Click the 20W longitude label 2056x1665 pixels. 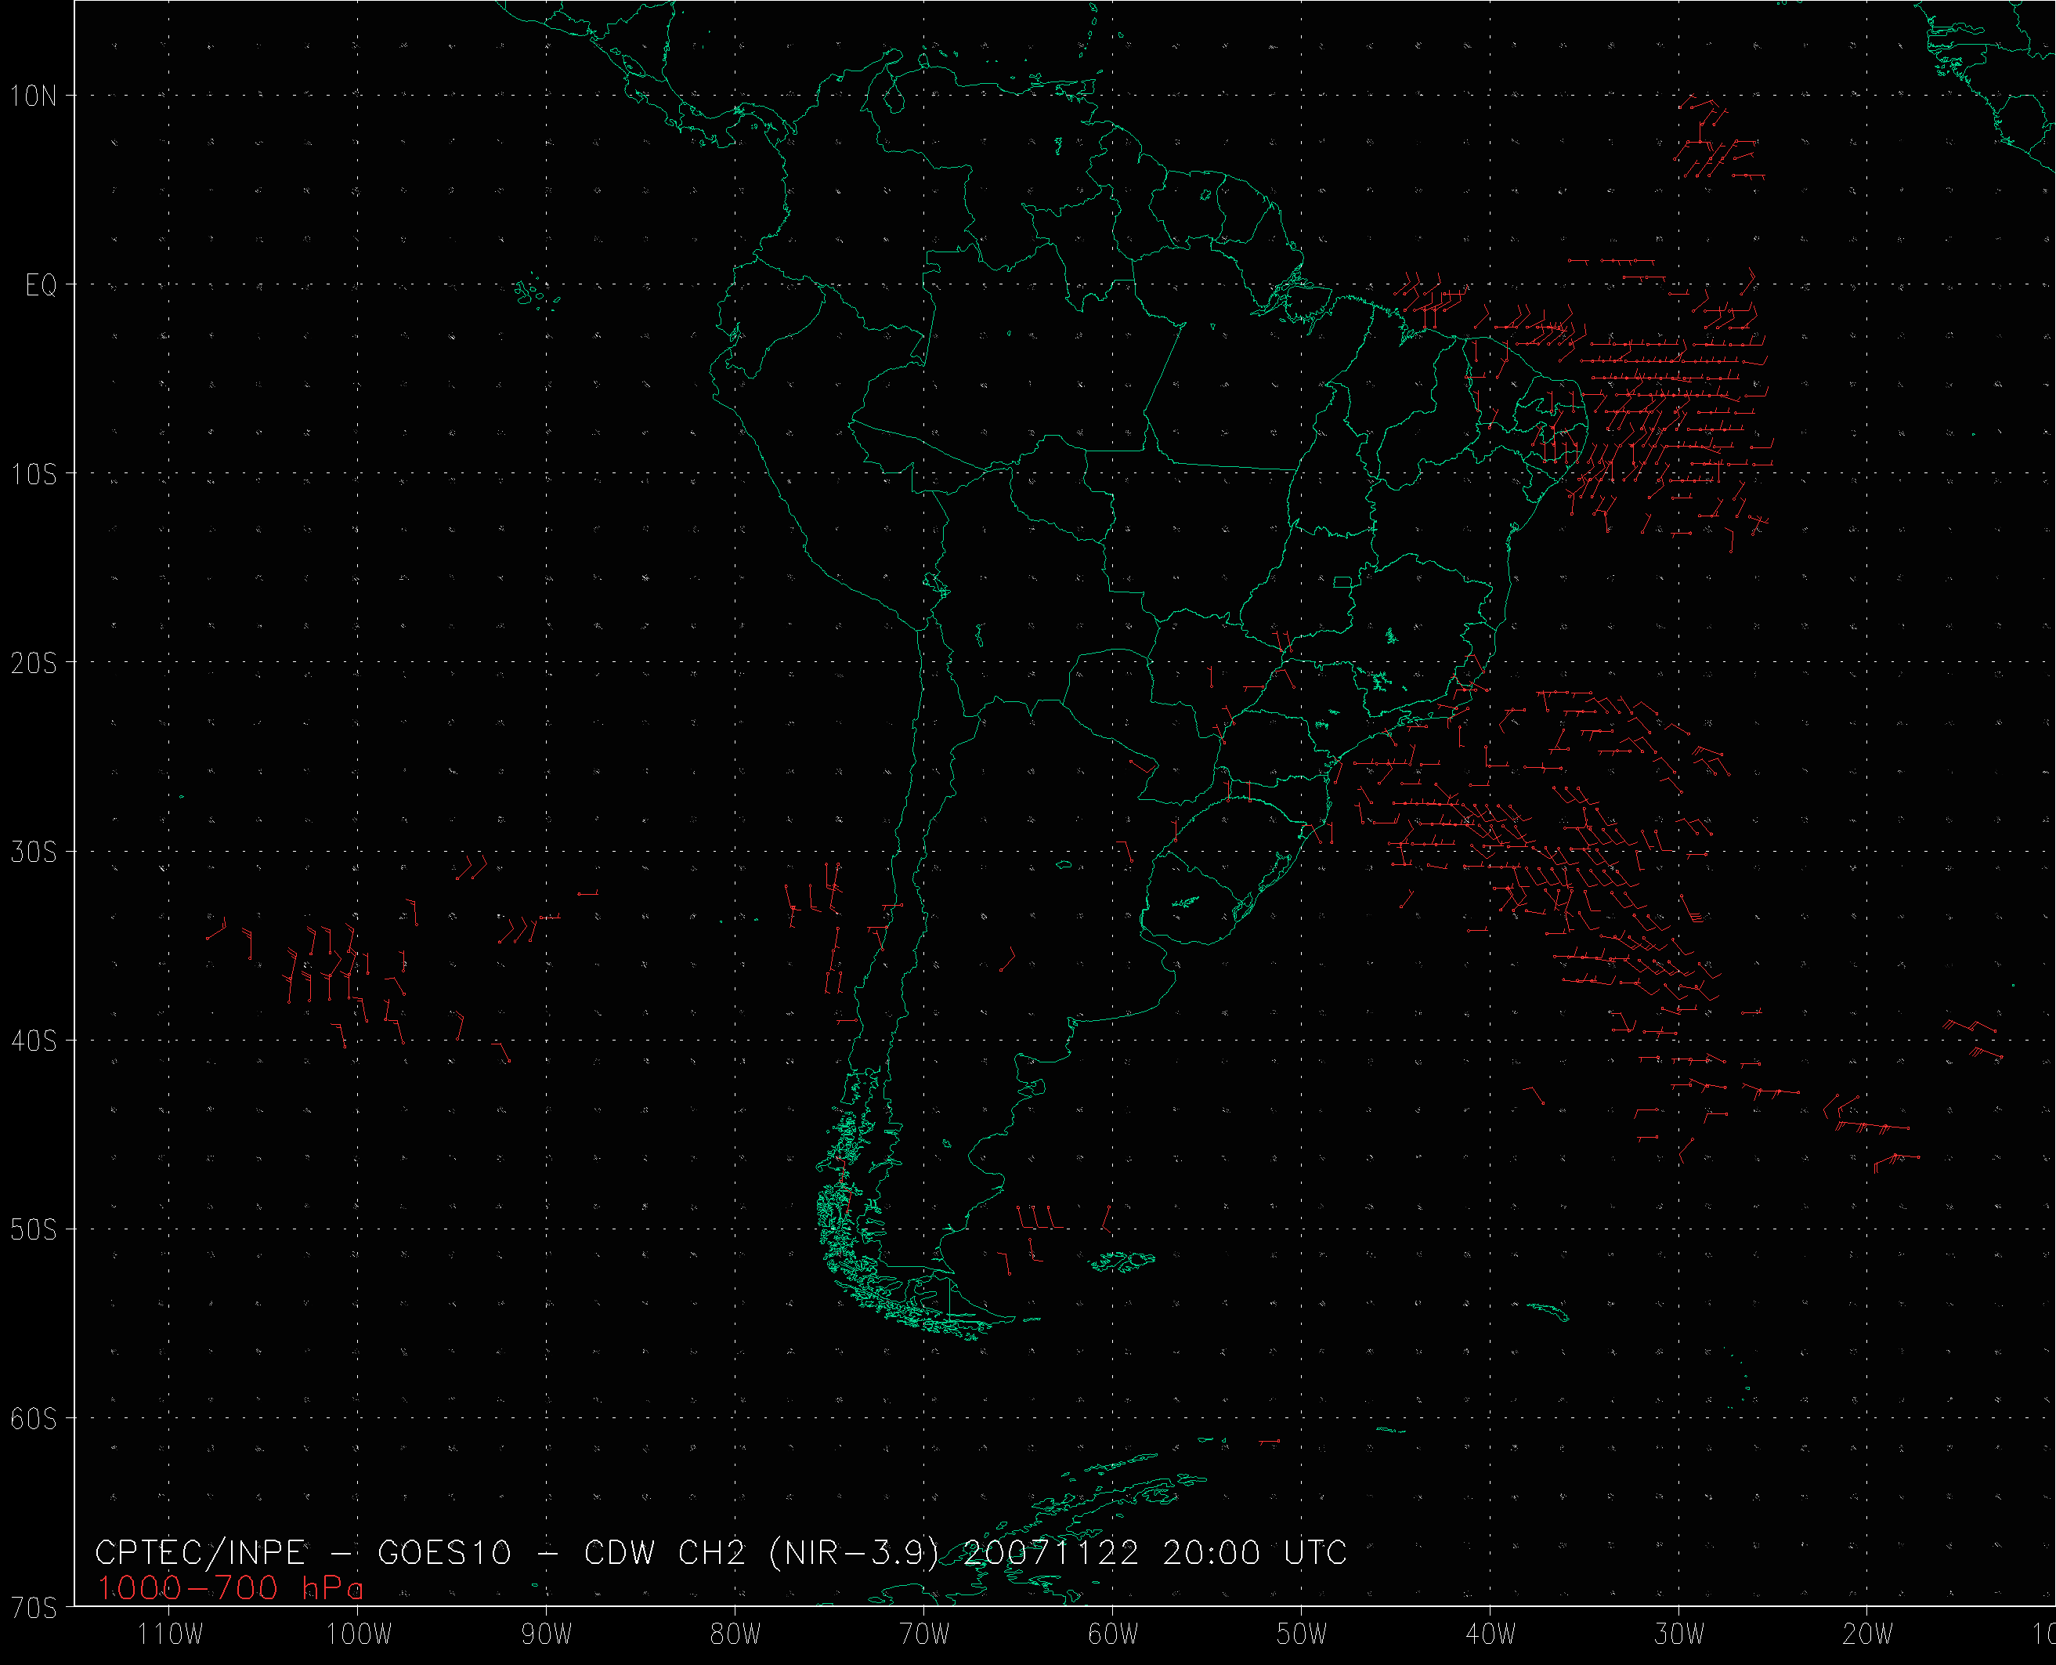[1868, 1634]
